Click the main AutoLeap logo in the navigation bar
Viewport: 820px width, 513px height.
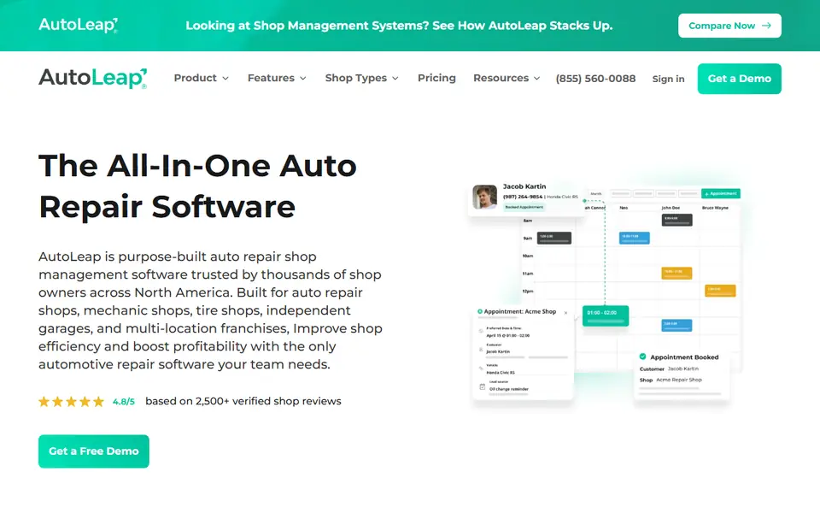tap(92, 78)
